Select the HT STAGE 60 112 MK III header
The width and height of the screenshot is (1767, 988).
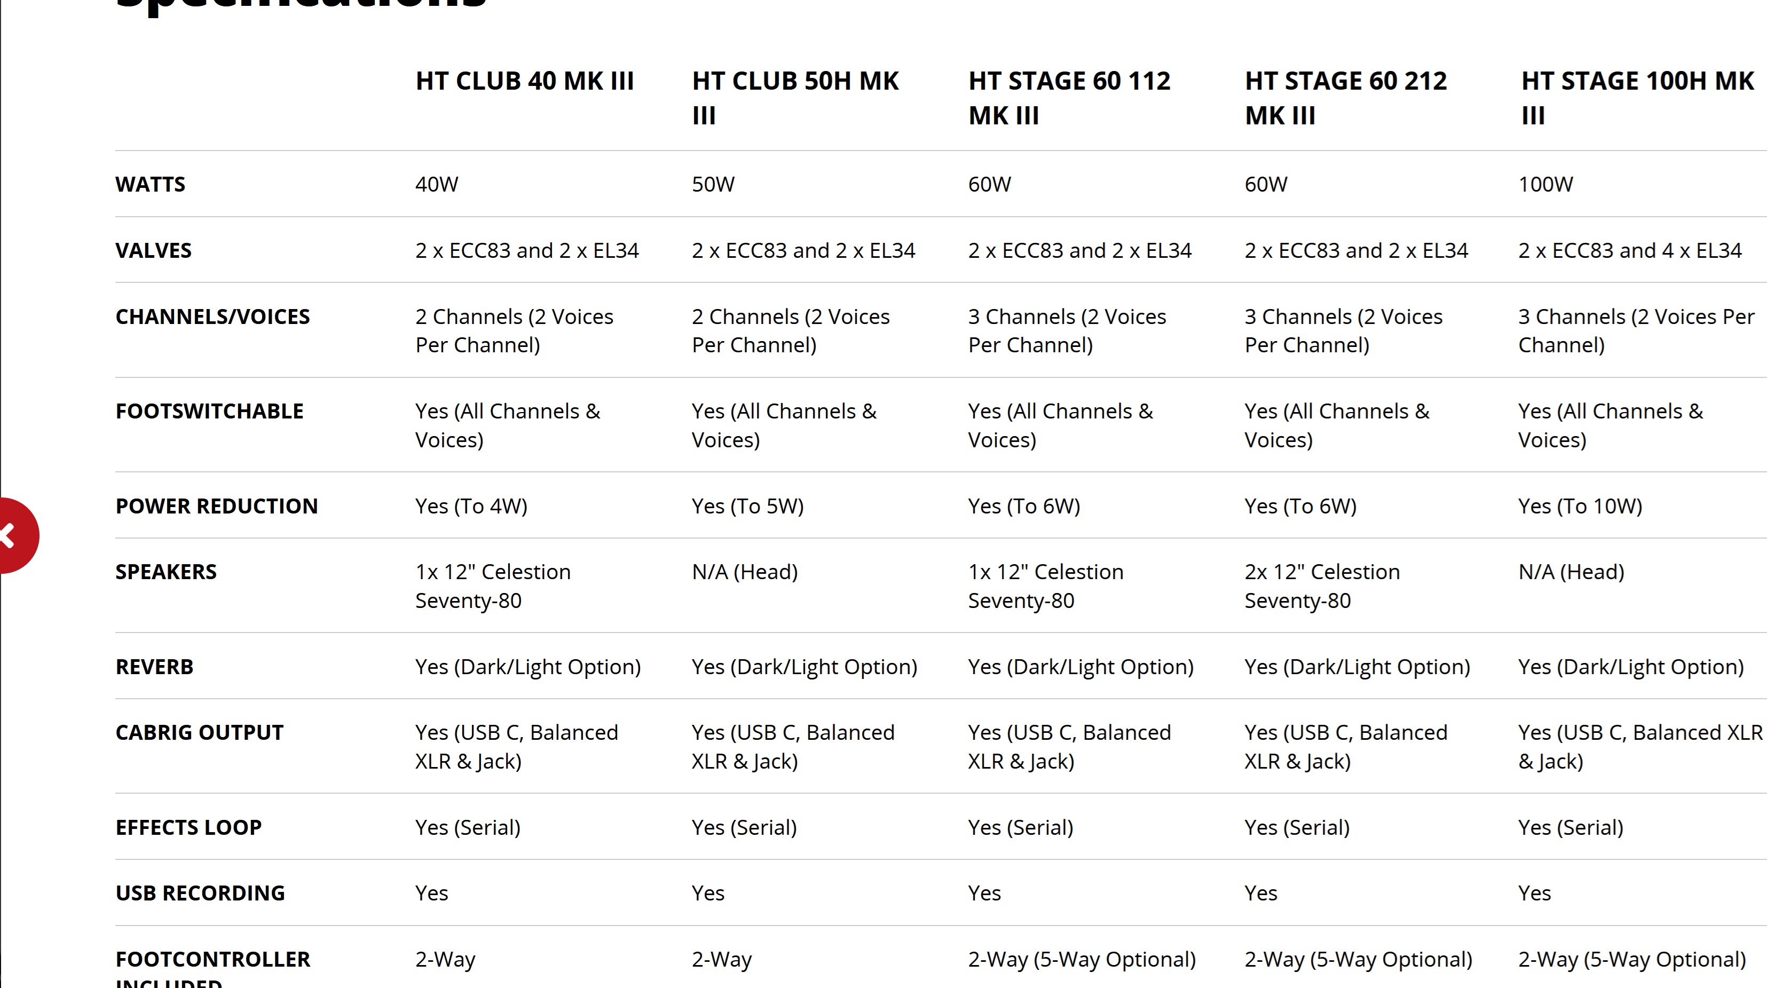[x=1069, y=97]
